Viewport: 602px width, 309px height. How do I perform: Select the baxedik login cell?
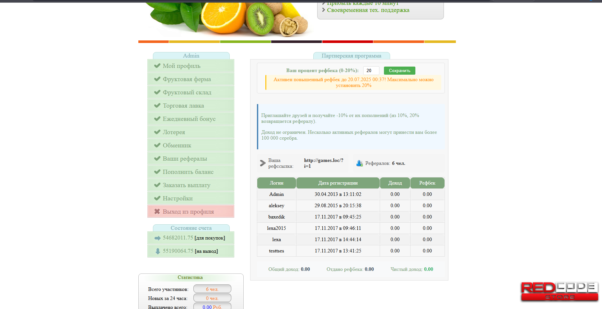[276, 217]
